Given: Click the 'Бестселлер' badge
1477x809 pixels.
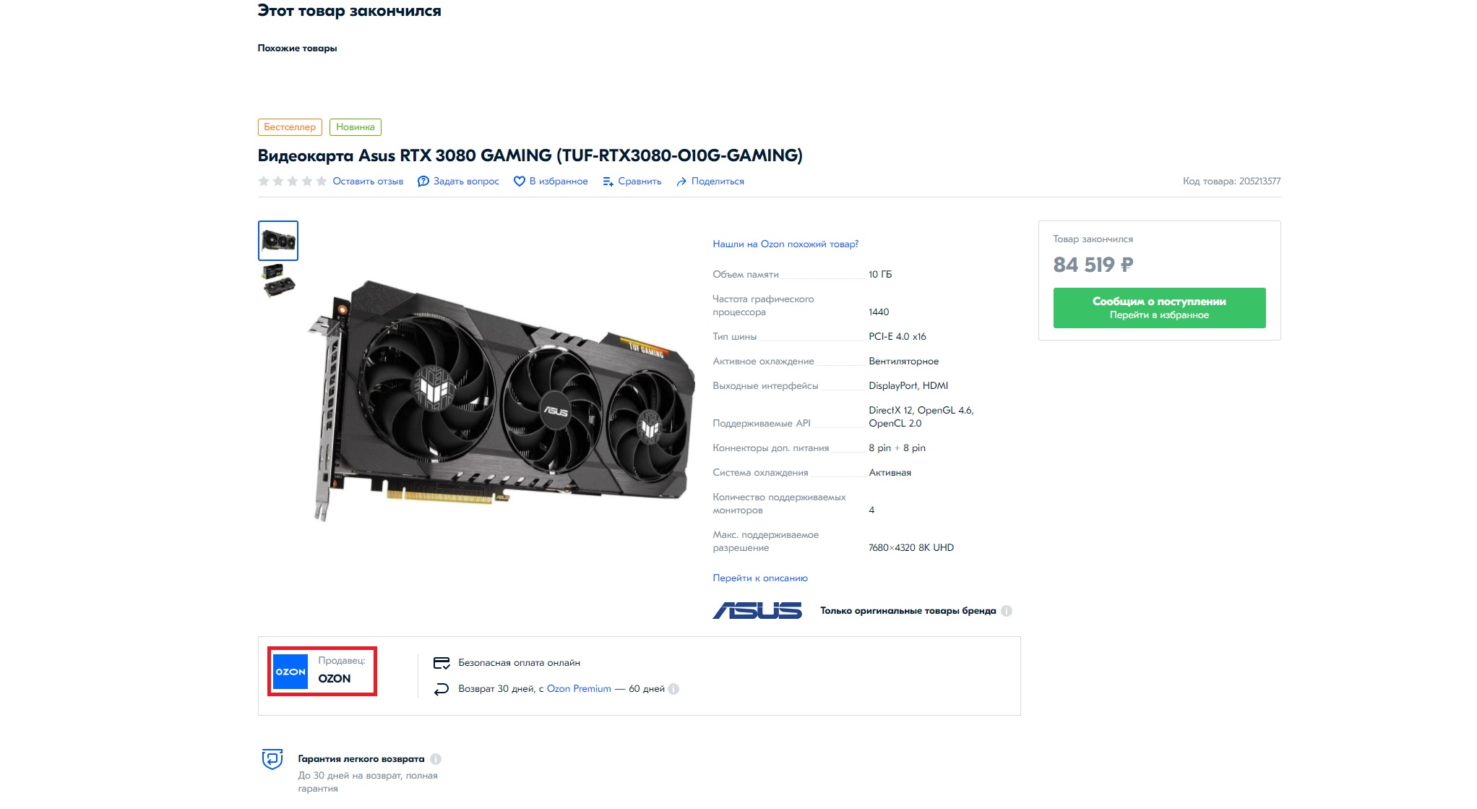Looking at the screenshot, I should 290,127.
